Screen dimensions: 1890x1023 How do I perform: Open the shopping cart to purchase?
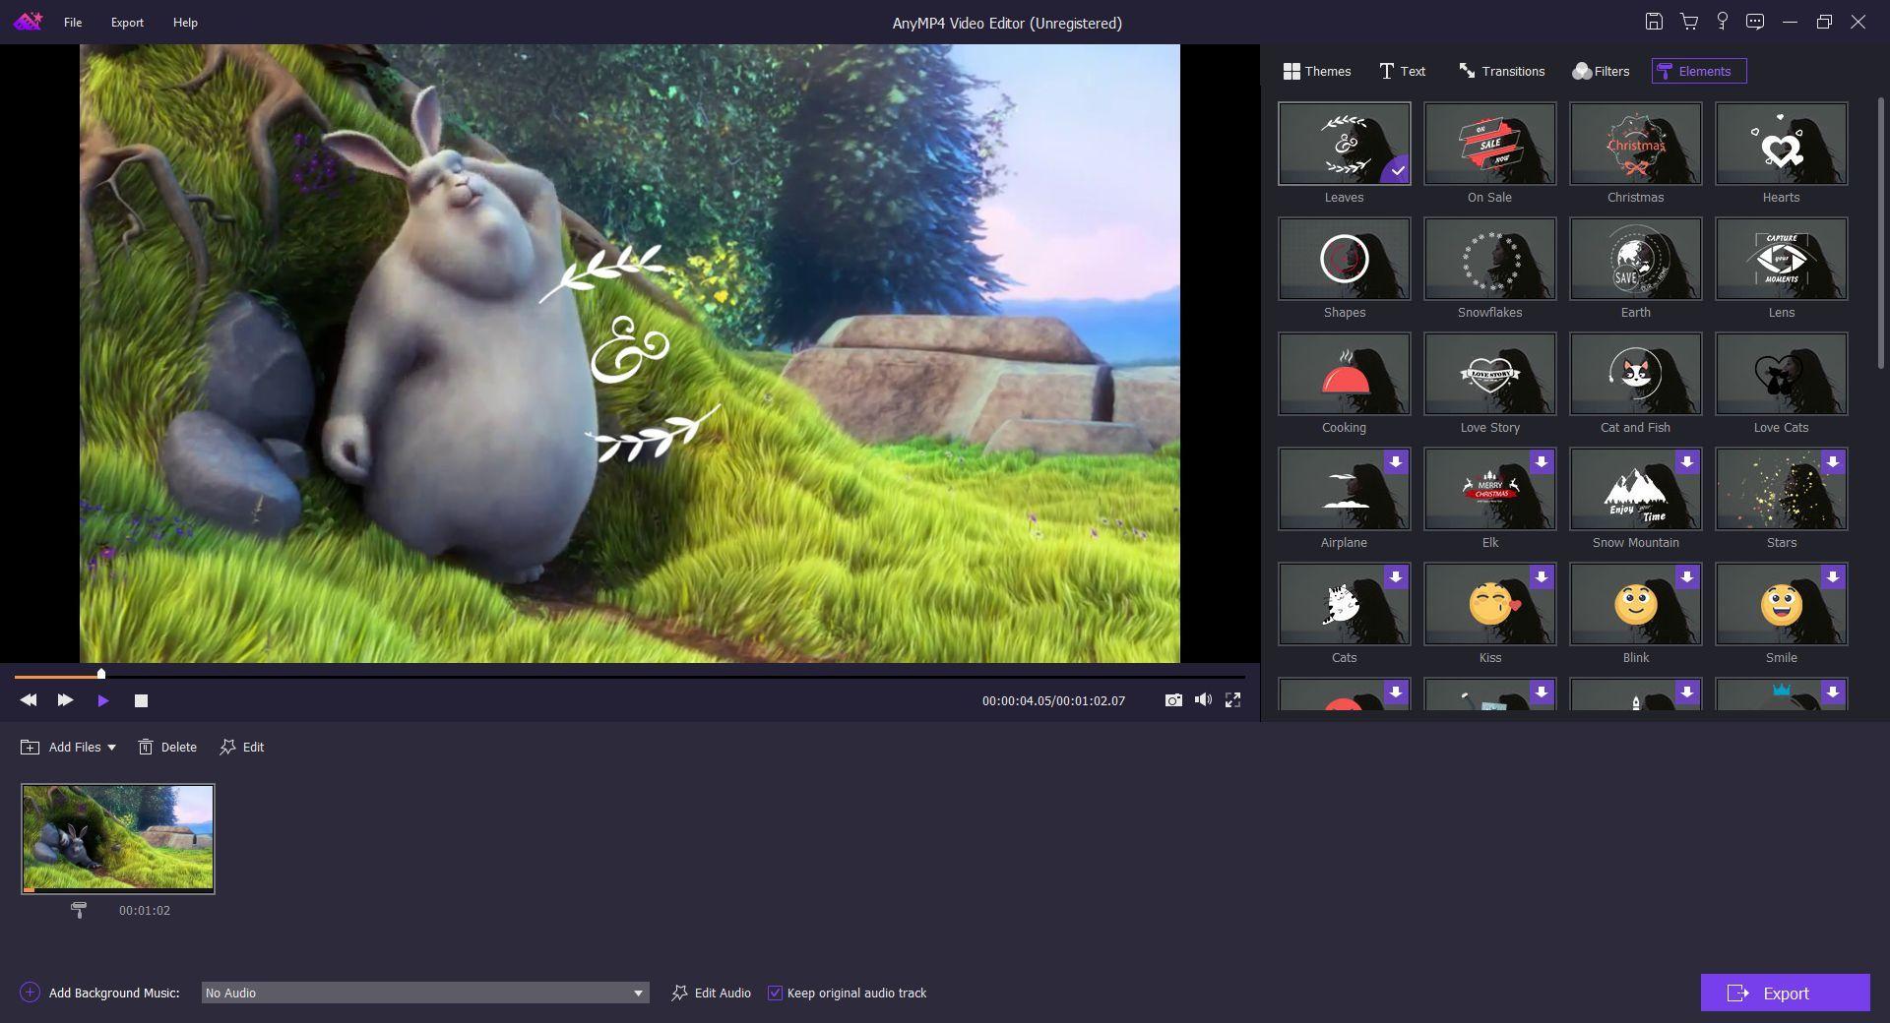tap(1689, 21)
